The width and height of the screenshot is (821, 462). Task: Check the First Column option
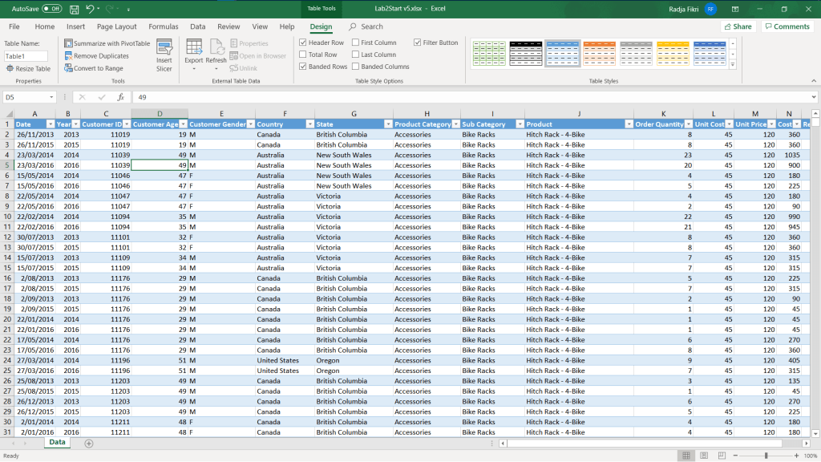[x=355, y=43]
